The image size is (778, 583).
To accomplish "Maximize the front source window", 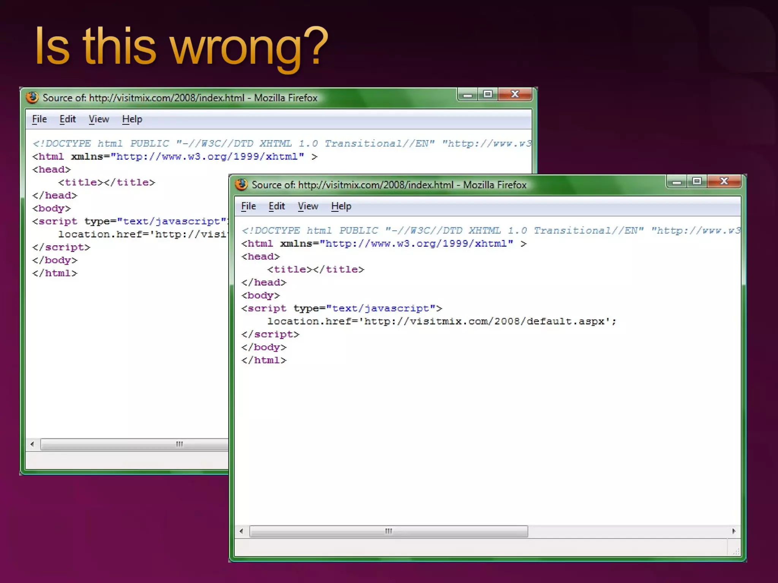I will pos(697,181).
